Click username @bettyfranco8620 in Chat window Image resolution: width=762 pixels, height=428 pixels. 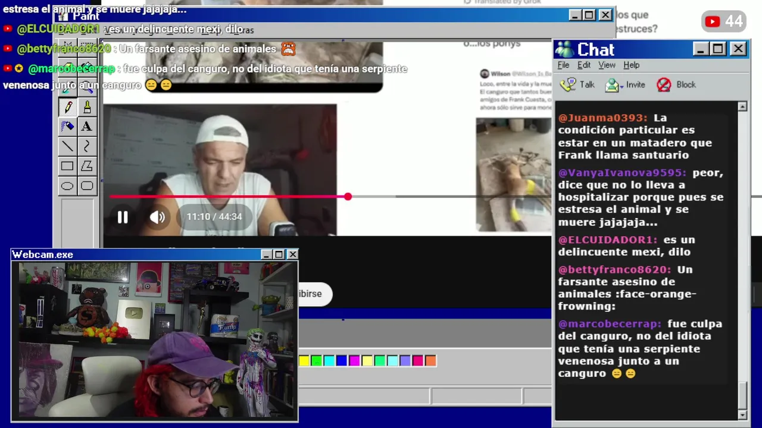pyautogui.click(x=614, y=269)
